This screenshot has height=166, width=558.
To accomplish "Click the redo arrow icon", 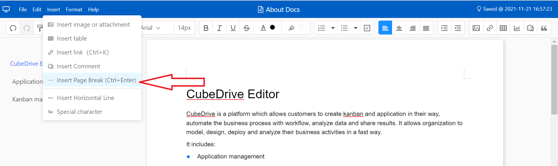I will [27, 28].
